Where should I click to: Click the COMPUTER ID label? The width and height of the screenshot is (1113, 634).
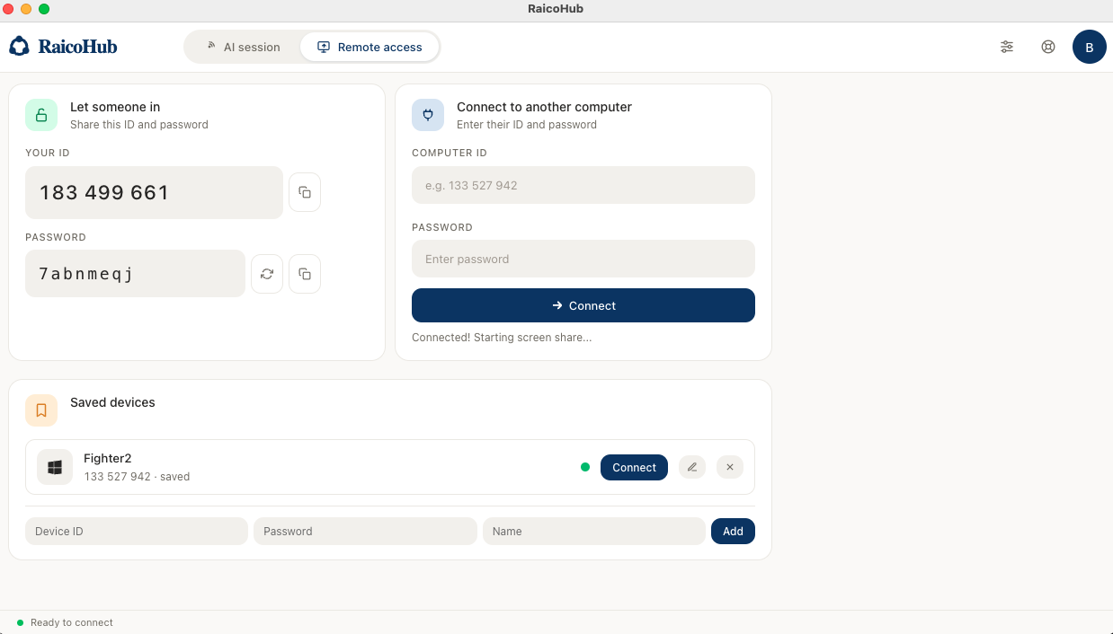click(x=450, y=153)
